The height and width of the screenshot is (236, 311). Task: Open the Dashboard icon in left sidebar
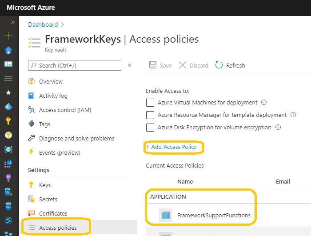[x=8, y=64]
